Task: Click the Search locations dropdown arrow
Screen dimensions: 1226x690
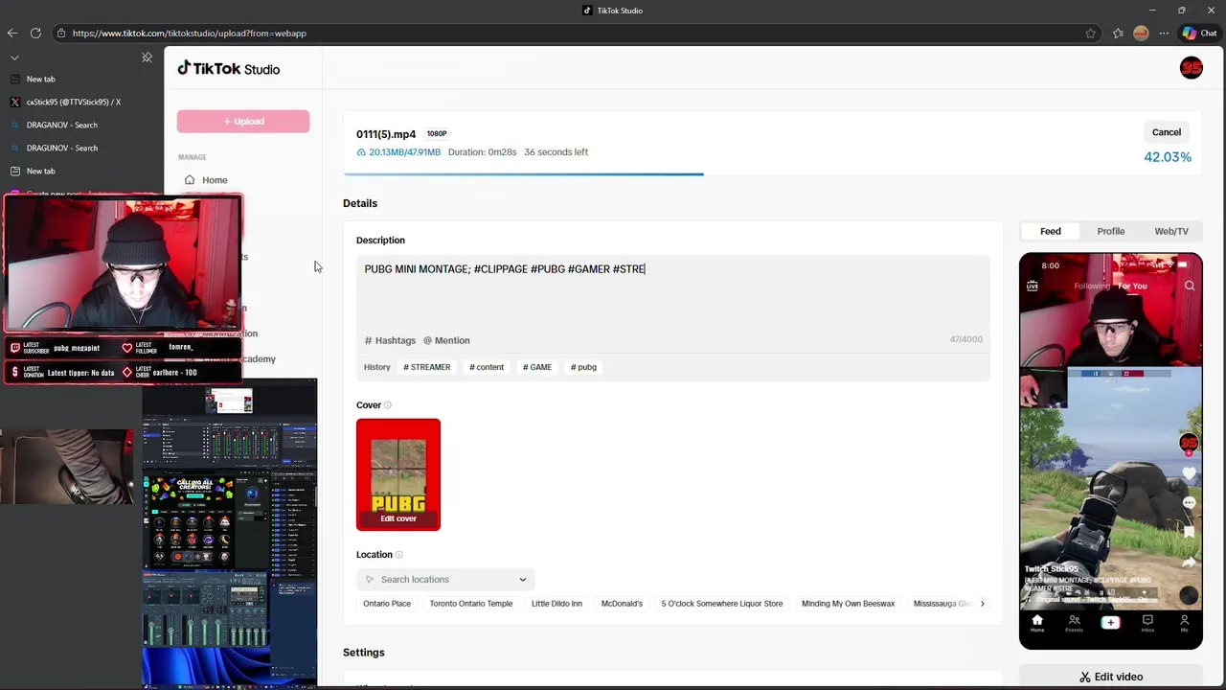Action: (523, 580)
